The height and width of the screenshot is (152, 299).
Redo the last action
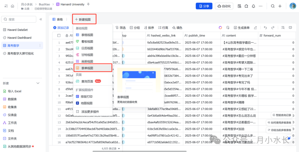(x=273, y=28)
